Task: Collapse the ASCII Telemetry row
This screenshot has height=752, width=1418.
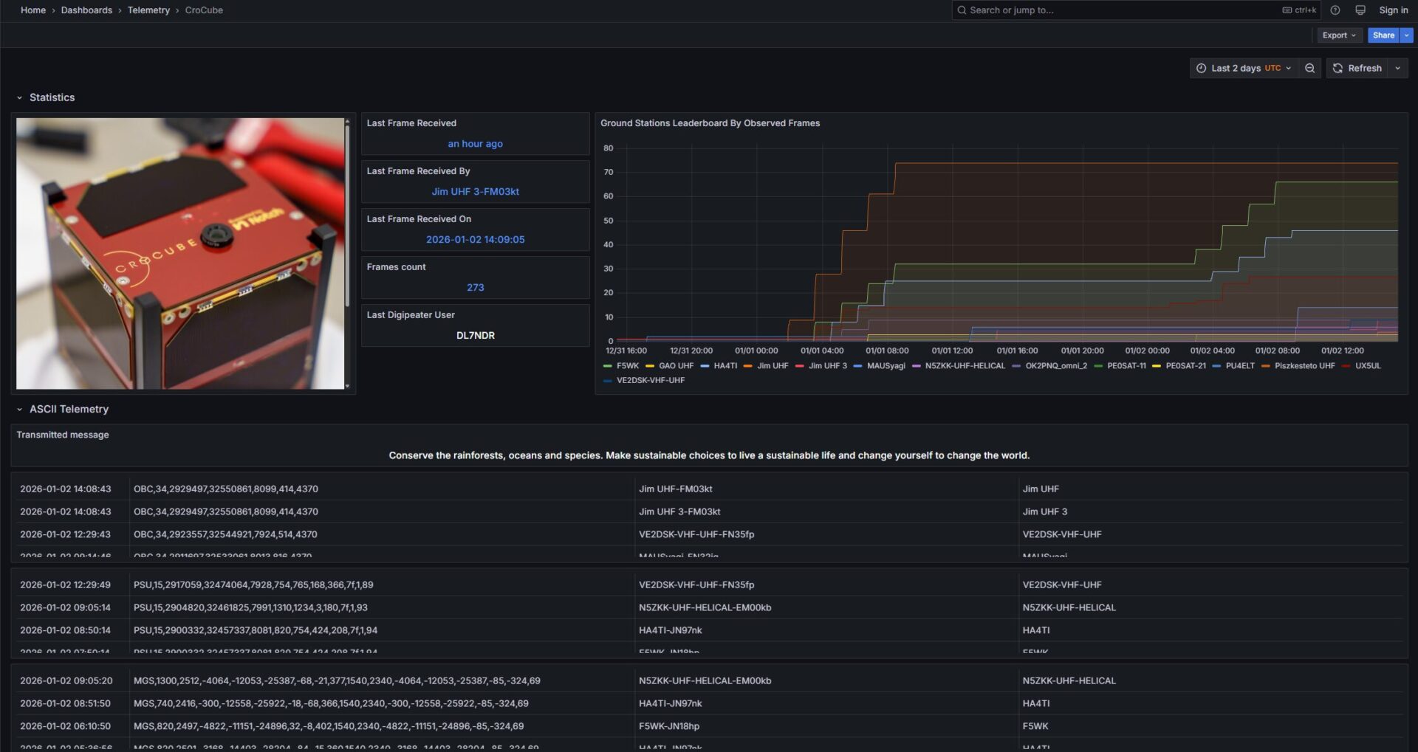Action: point(19,409)
